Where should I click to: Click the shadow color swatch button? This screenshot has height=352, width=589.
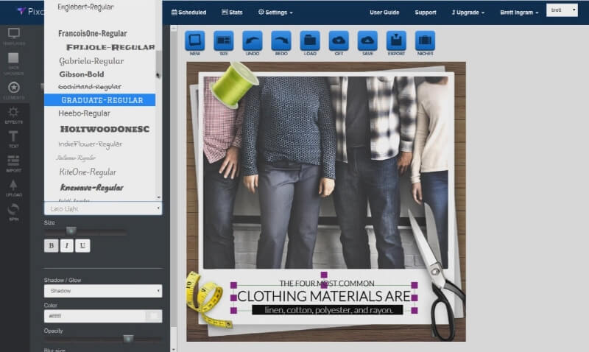(154, 317)
